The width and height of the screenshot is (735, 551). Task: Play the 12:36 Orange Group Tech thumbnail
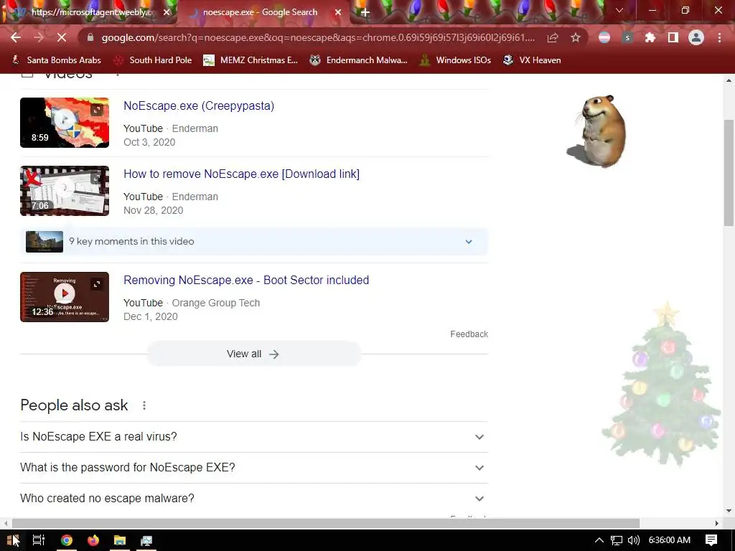65,297
